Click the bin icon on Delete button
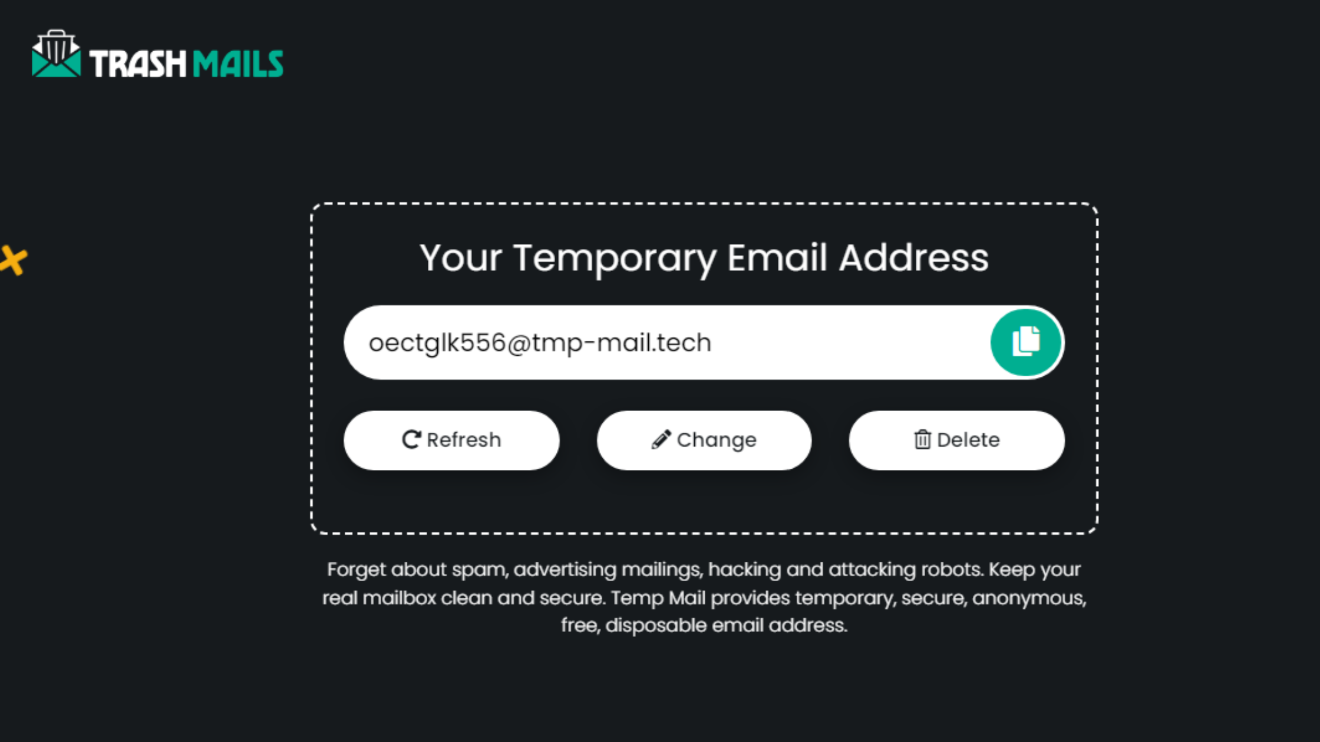The height and width of the screenshot is (742, 1320). click(x=923, y=439)
